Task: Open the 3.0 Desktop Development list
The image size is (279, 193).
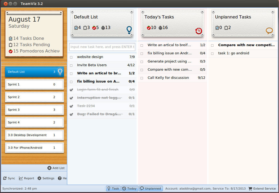Action: click(34, 135)
